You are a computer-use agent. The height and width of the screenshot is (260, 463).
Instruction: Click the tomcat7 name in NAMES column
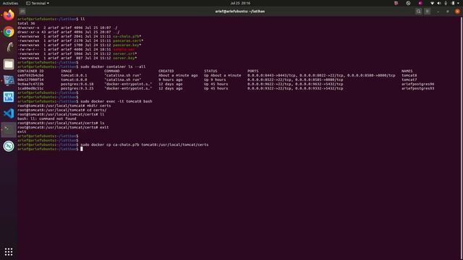click(x=409, y=79)
